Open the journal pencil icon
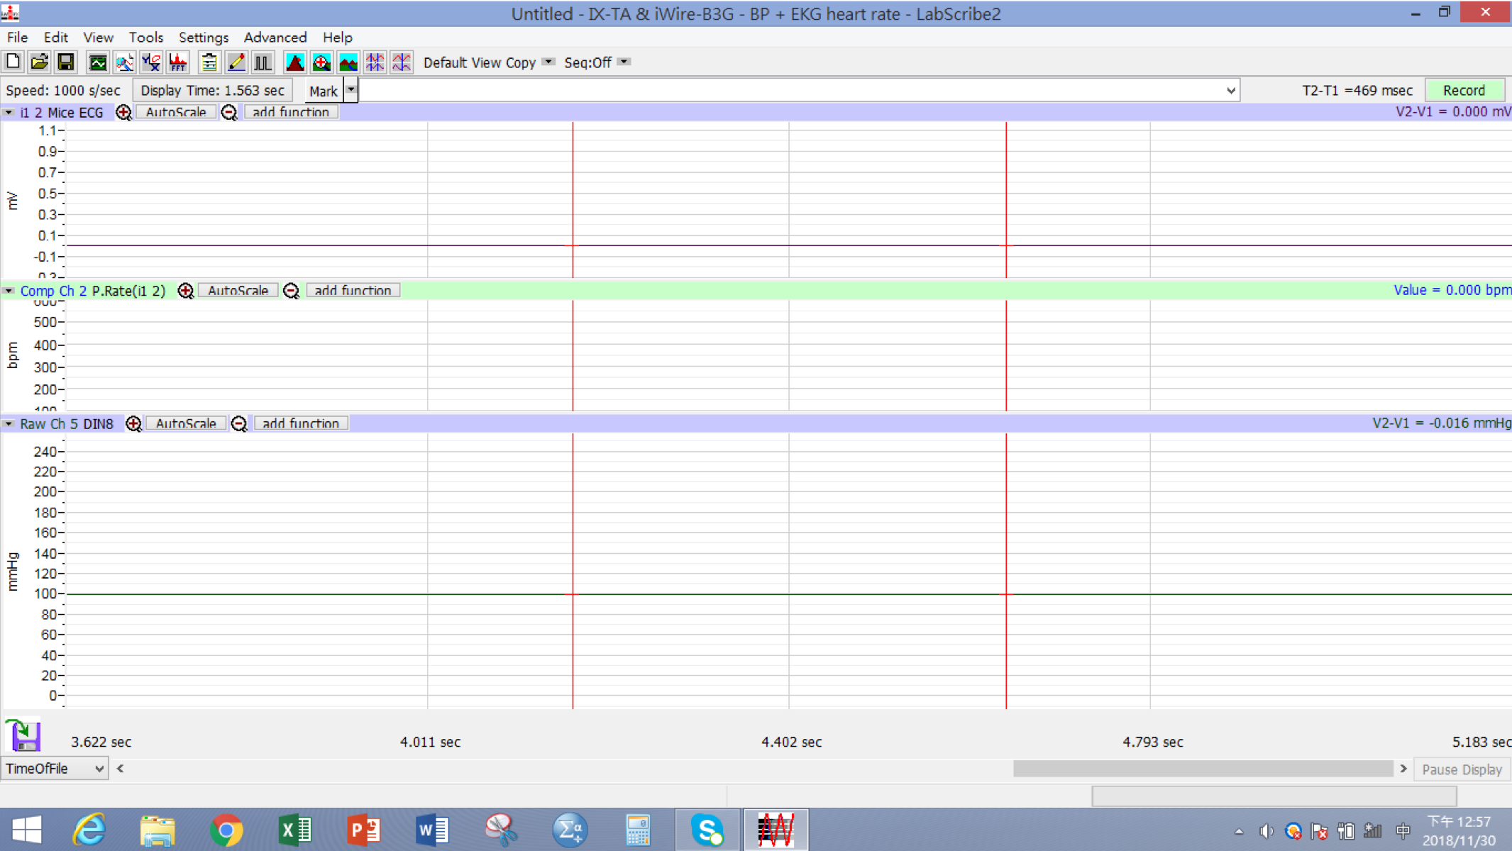 pyautogui.click(x=236, y=62)
